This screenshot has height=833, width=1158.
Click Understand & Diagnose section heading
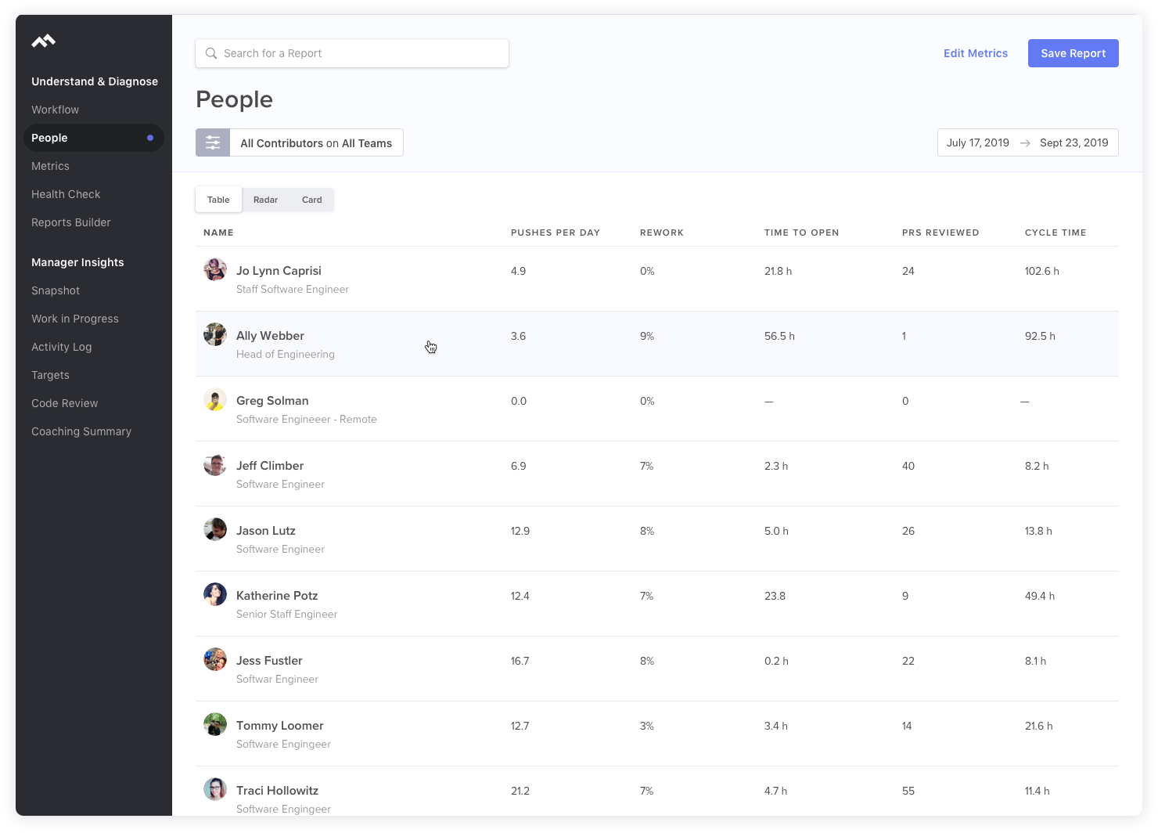(95, 81)
